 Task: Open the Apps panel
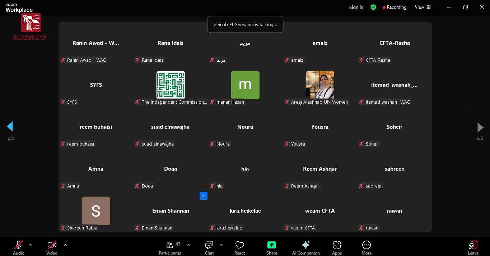pyautogui.click(x=337, y=248)
